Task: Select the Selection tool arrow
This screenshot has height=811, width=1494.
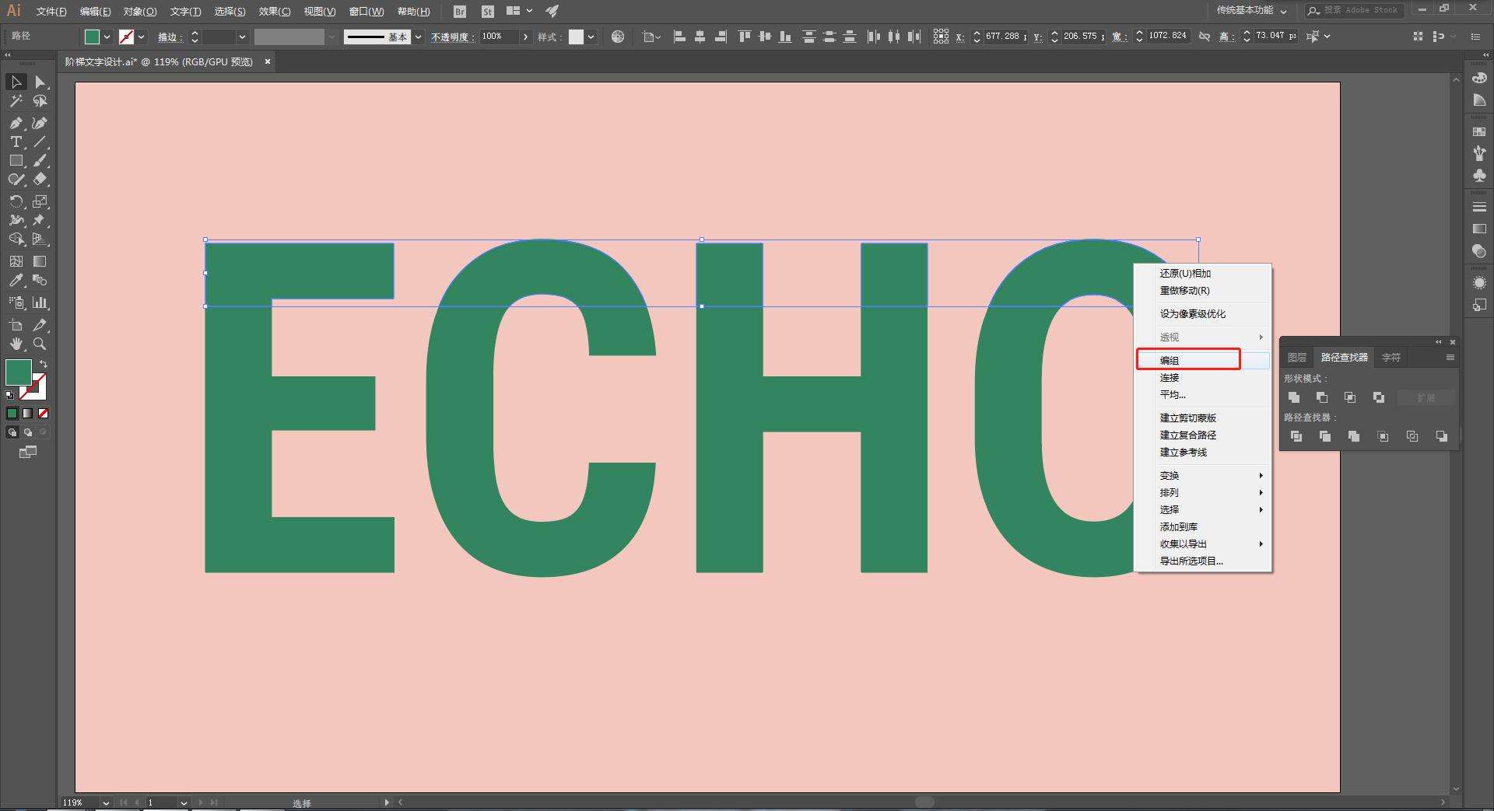Action: pyautogui.click(x=16, y=82)
